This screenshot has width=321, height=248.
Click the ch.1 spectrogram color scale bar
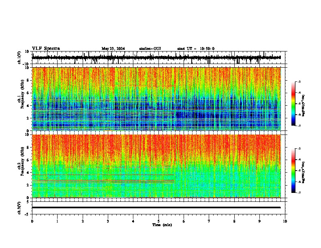293,104
